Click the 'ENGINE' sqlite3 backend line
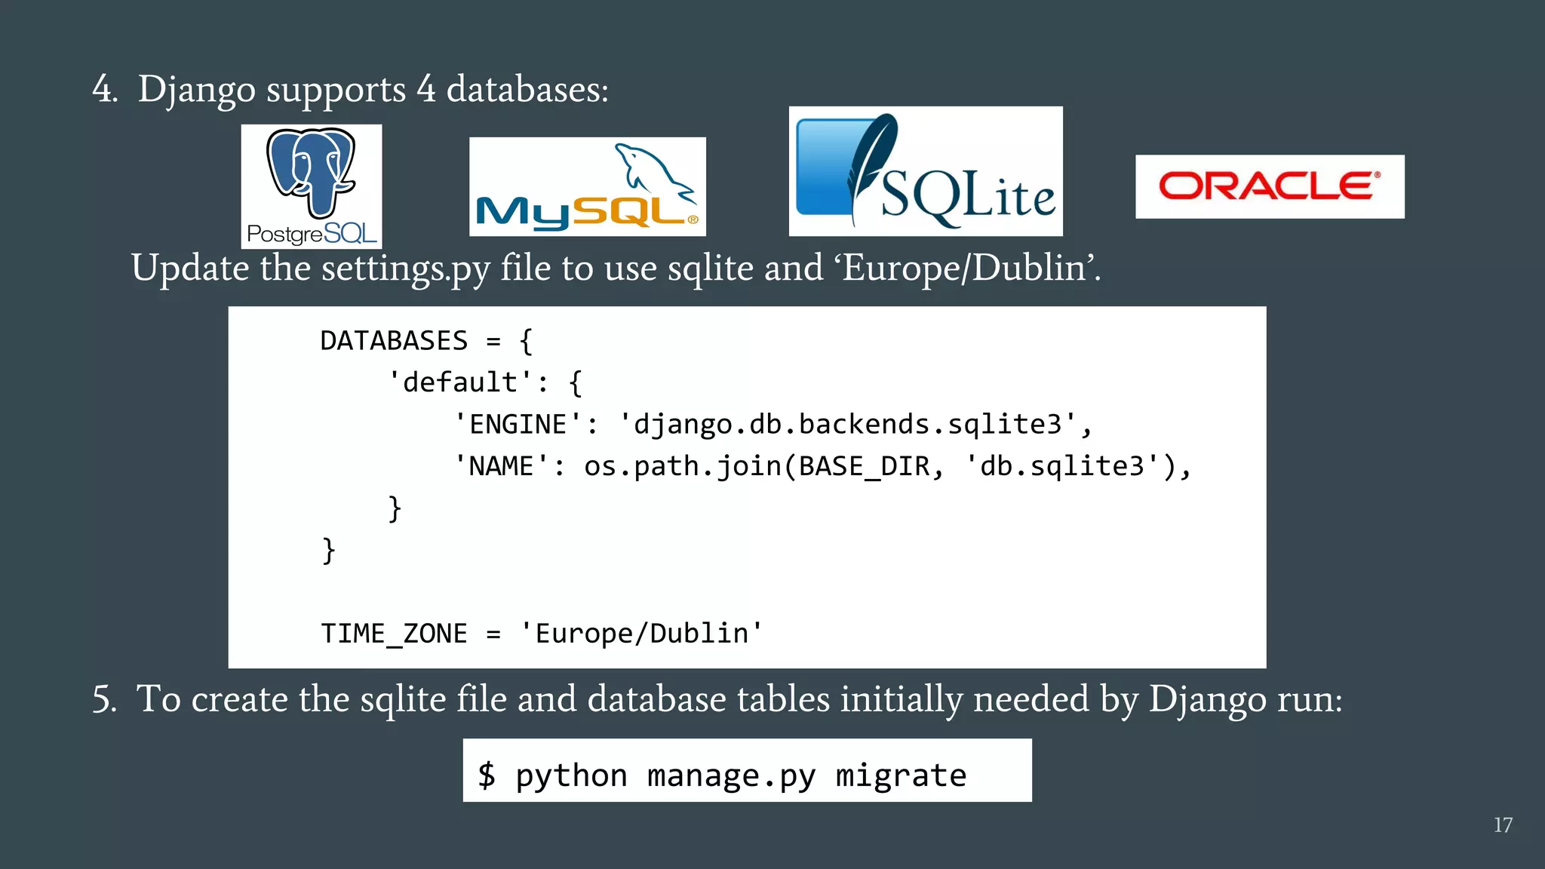 (x=772, y=425)
